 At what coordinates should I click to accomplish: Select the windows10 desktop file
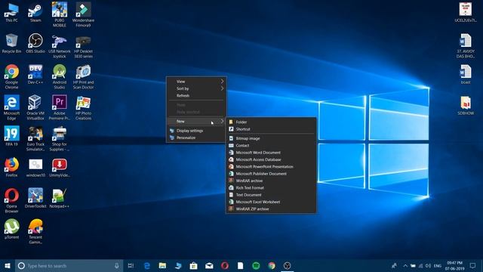pos(35,167)
